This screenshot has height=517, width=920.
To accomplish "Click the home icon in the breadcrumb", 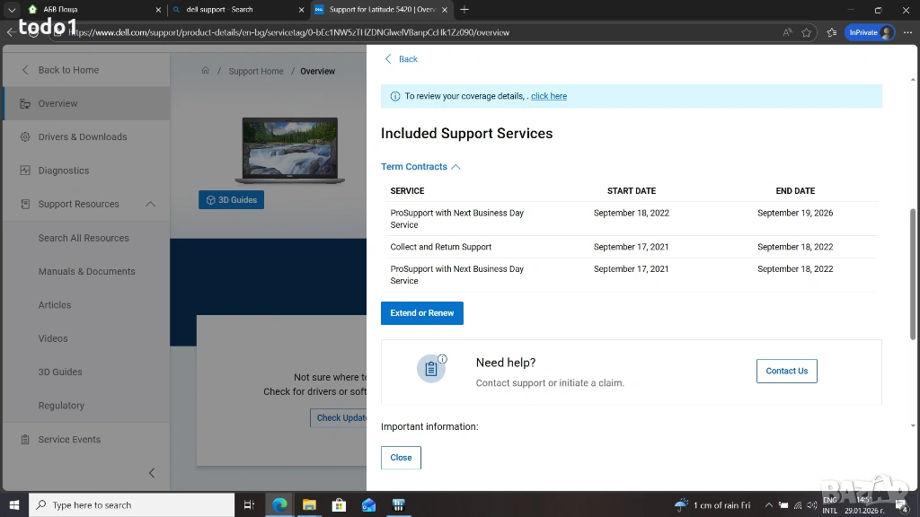I will click(205, 71).
